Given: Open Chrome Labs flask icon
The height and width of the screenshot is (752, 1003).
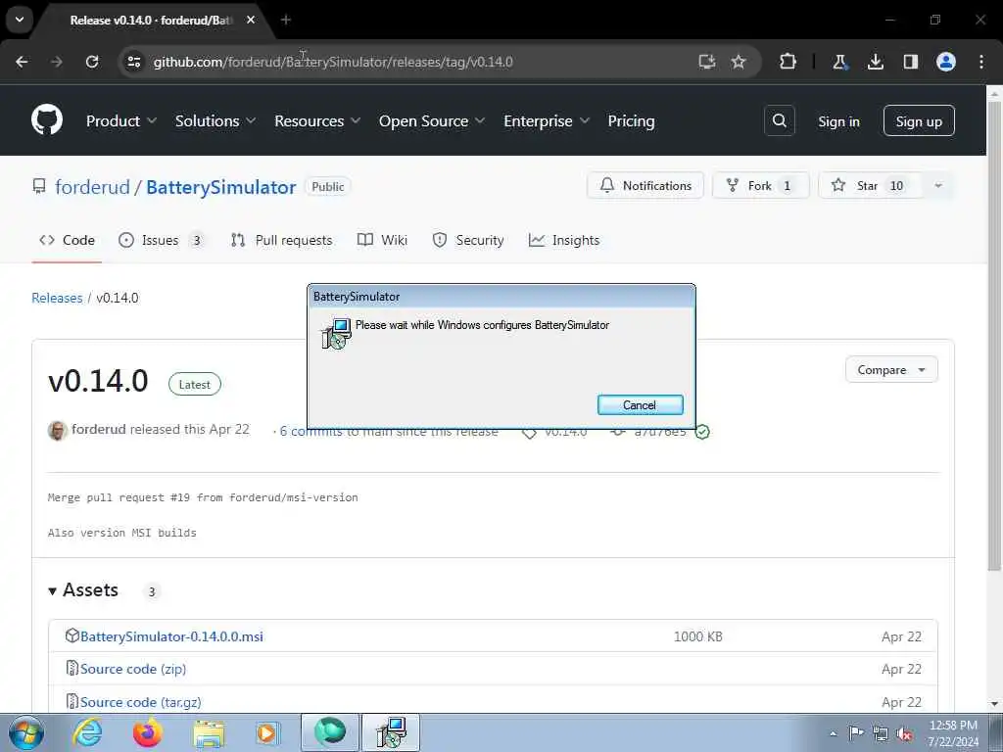Looking at the screenshot, I should click(839, 62).
